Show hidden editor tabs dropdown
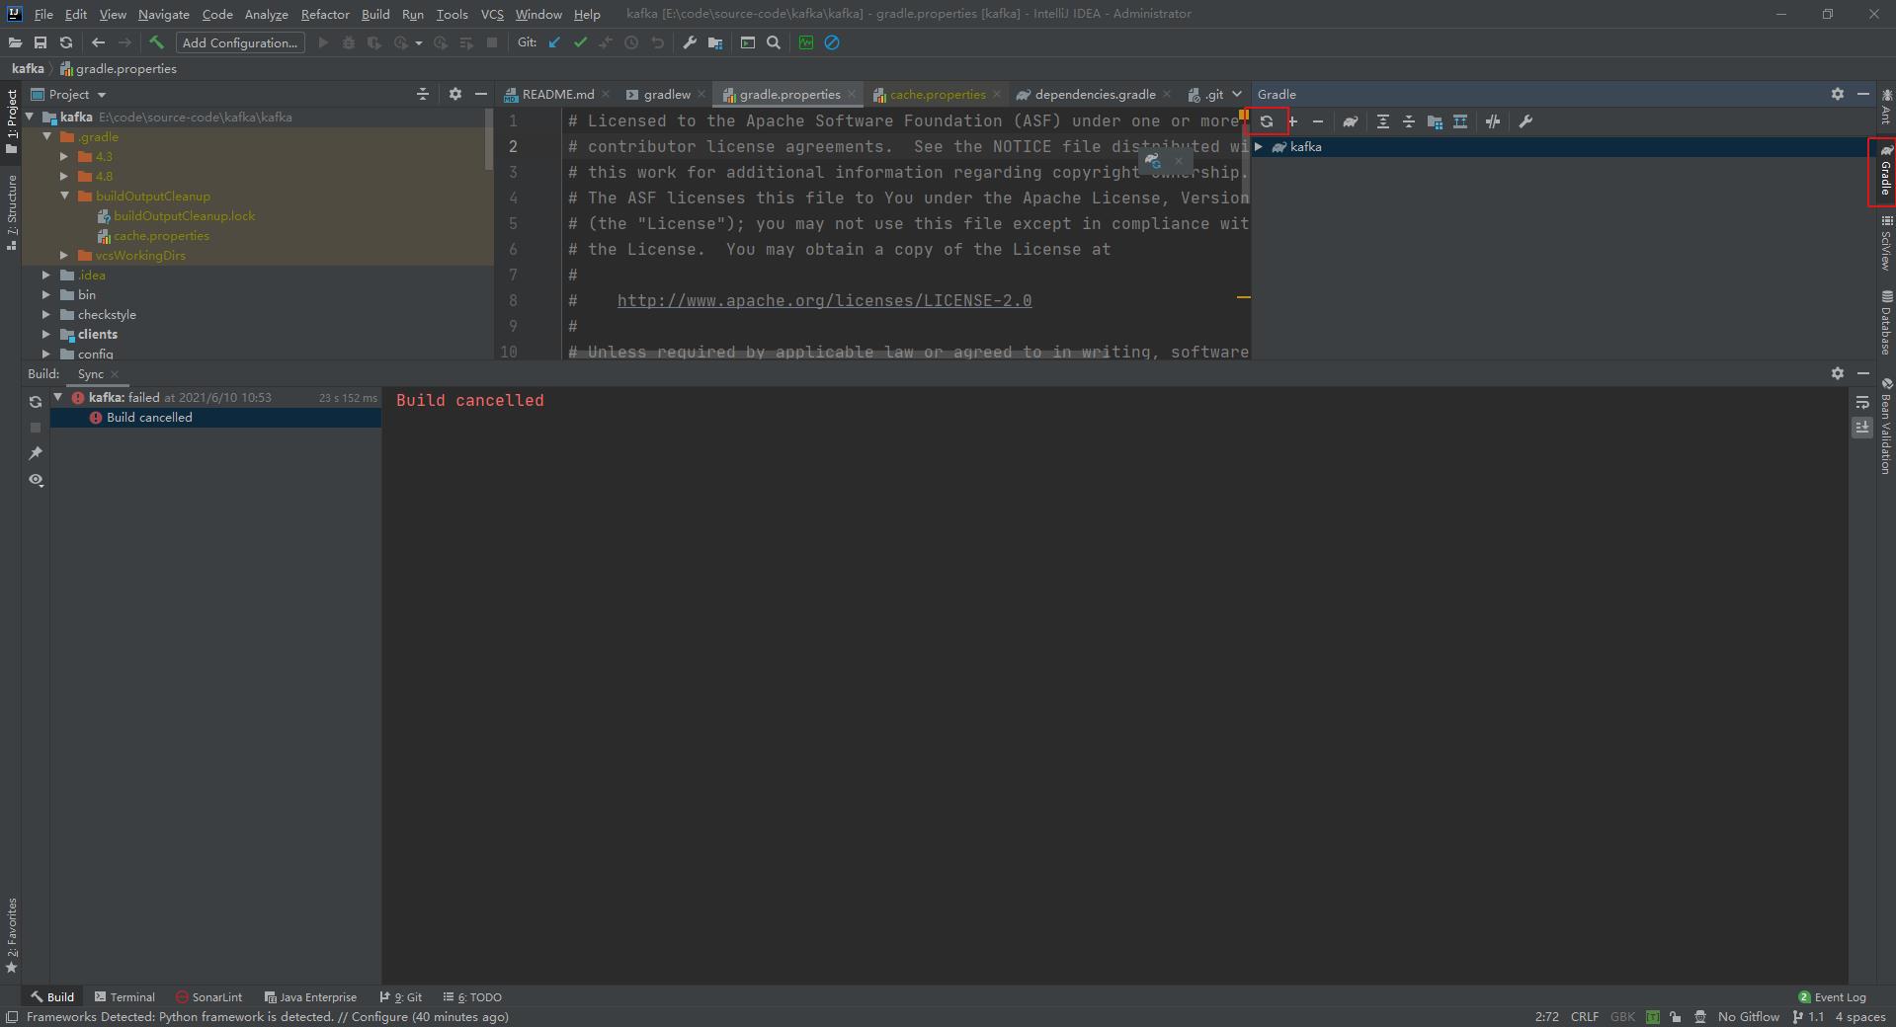Image resolution: width=1896 pixels, height=1027 pixels. 1237,94
